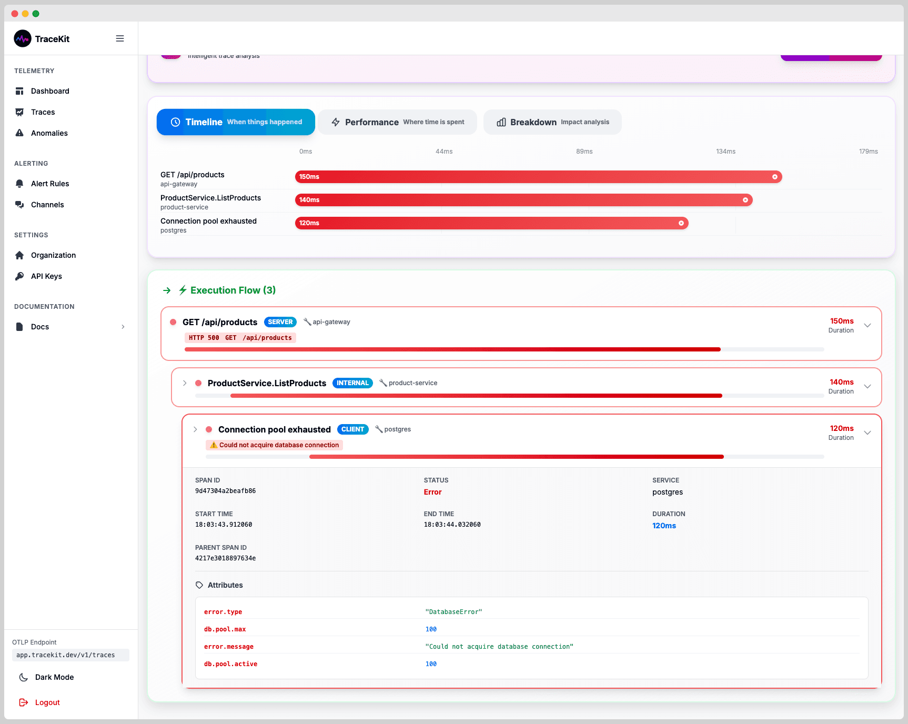Click Logout at the sidebar bottom
Viewport: 908px width, 724px height.
47,702
